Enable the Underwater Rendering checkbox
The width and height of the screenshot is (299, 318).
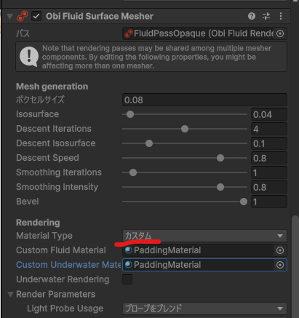tap(127, 279)
